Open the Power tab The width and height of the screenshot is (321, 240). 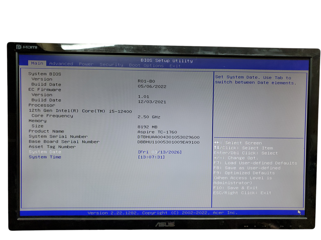pos(86,64)
